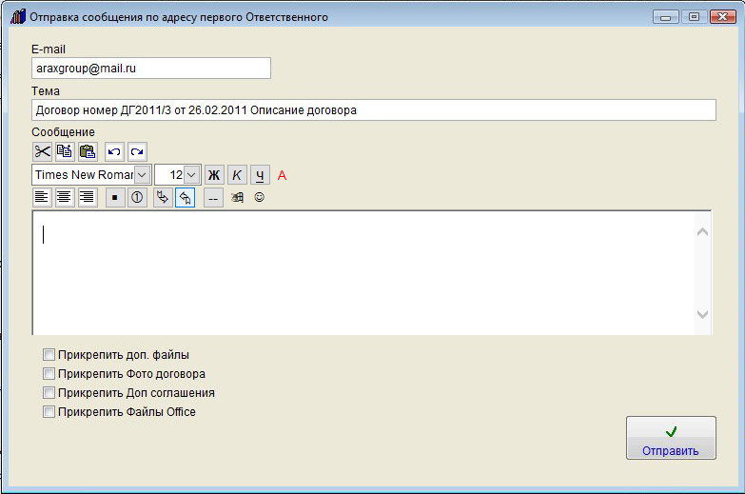Apply numbered list formatting
This screenshot has width=745, height=494.
pos(137,197)
